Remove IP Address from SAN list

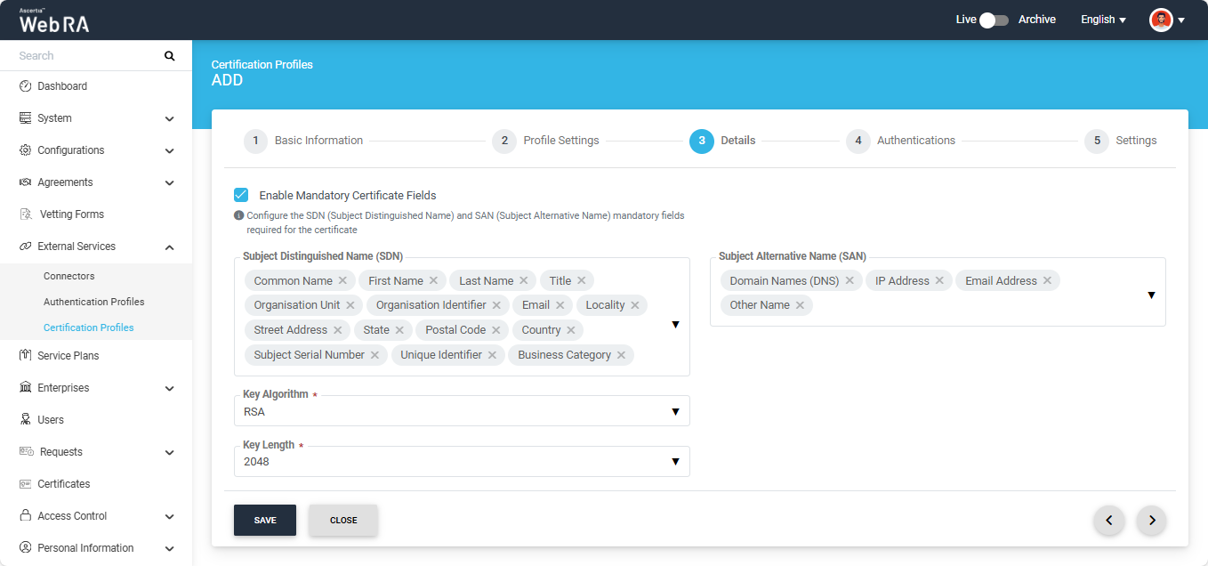(x=939, y=280)
